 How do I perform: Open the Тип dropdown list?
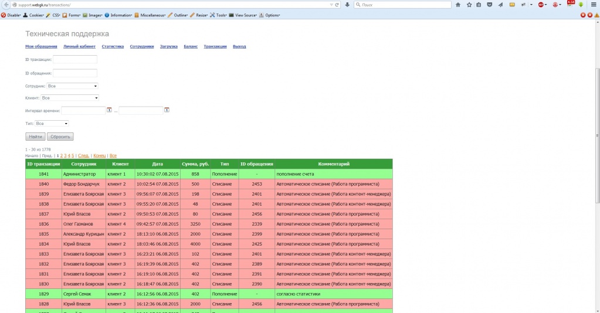52,123
